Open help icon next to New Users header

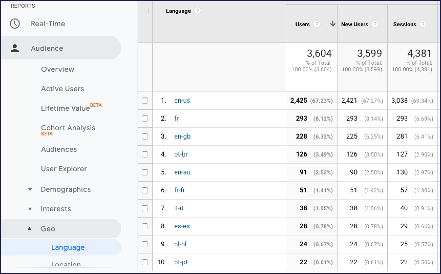pos(375,24)
